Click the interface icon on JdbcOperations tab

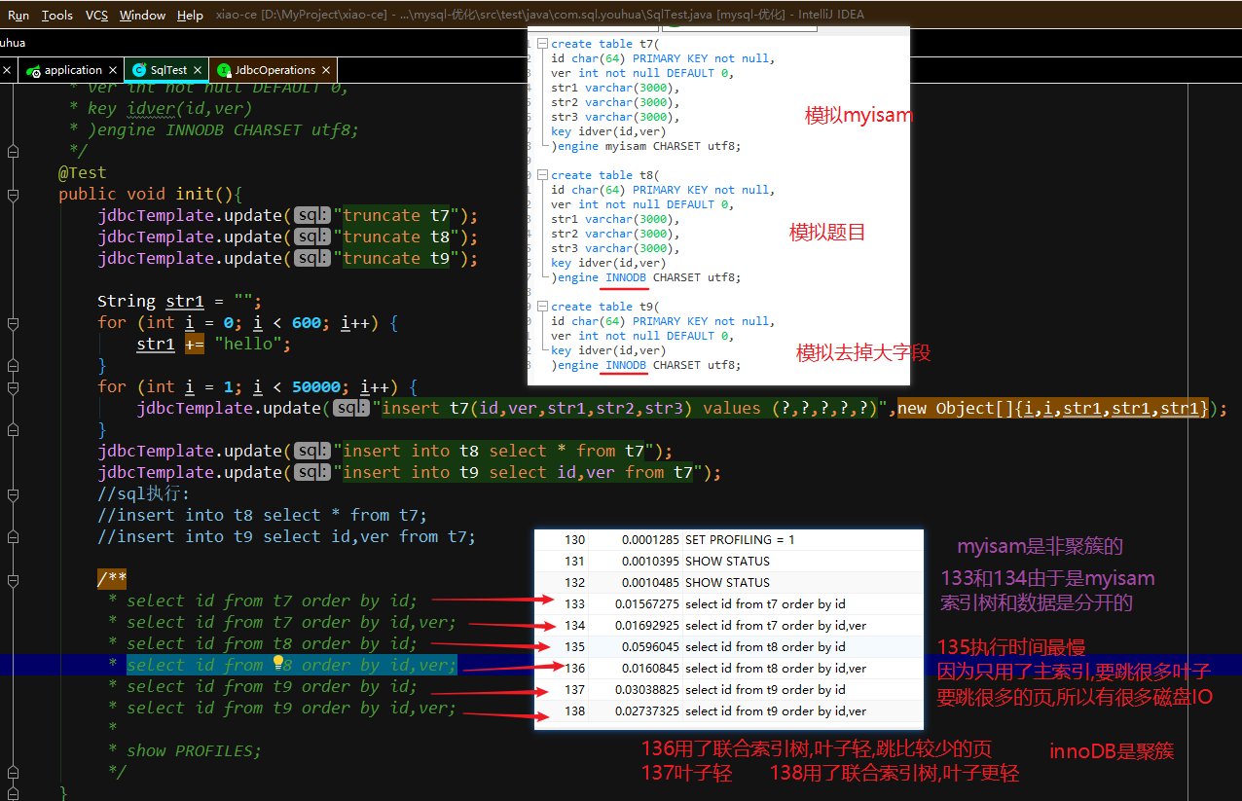[x=225, y=70]
